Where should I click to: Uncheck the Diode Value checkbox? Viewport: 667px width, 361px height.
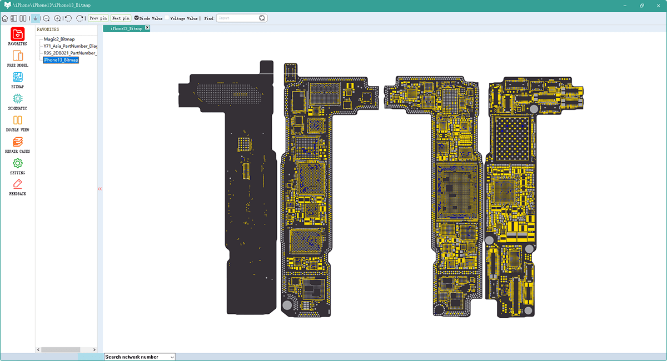pos(137,18)
